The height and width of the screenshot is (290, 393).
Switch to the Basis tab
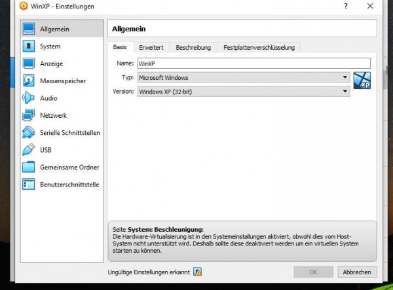click(120, 47)
